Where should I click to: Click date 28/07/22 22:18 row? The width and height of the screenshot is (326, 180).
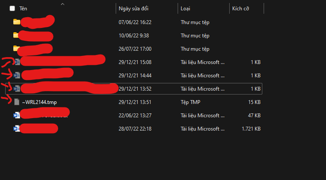click(x=135, y=129)
